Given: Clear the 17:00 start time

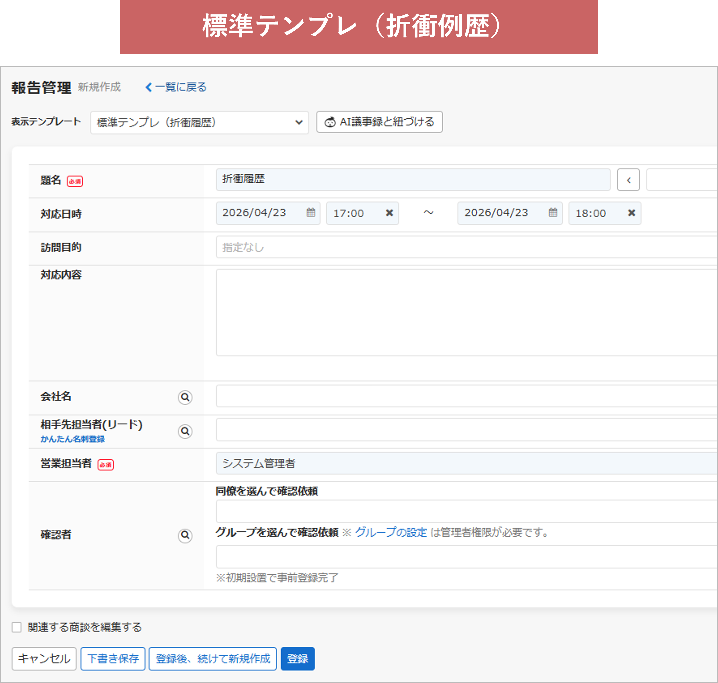Looking at the screenshot, I should click(x=389, y=213).
